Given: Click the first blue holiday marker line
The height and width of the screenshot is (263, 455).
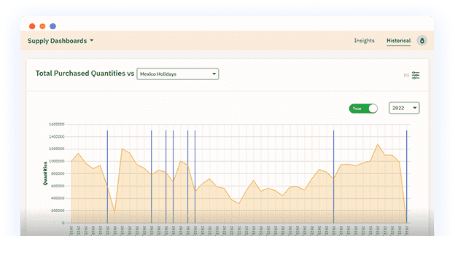Looking at the screenshot, I should pyautogui.click(x=107, y=176).
